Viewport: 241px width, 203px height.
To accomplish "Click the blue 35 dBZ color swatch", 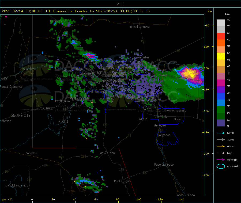I will coord(221,96).
